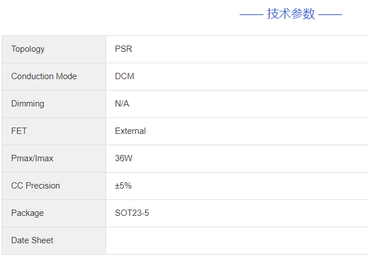The height and width of the screenshot is (262, 369).
Task: Click the 技术参数 section heading
Action: (x=291, y=14)
